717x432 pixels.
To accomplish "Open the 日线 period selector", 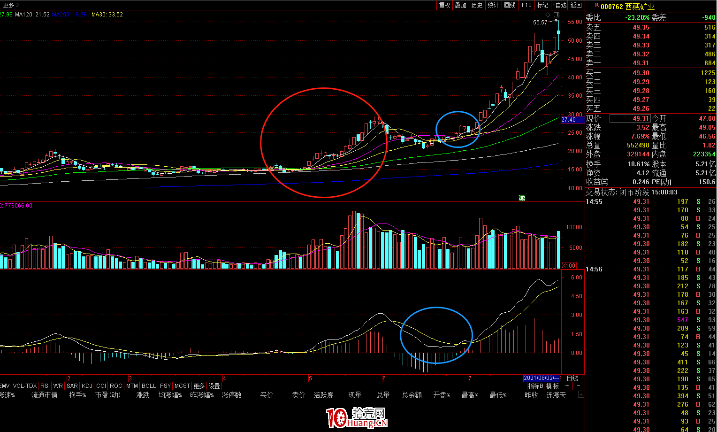I will [x=572, y=378].
